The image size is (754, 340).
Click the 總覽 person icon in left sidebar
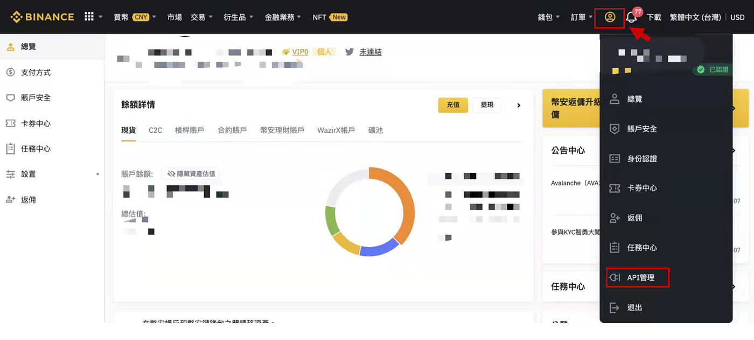point(10,47)
